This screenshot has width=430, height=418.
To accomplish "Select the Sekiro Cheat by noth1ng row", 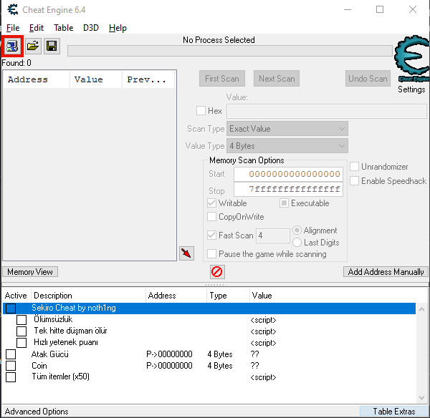I will (209, 308).
